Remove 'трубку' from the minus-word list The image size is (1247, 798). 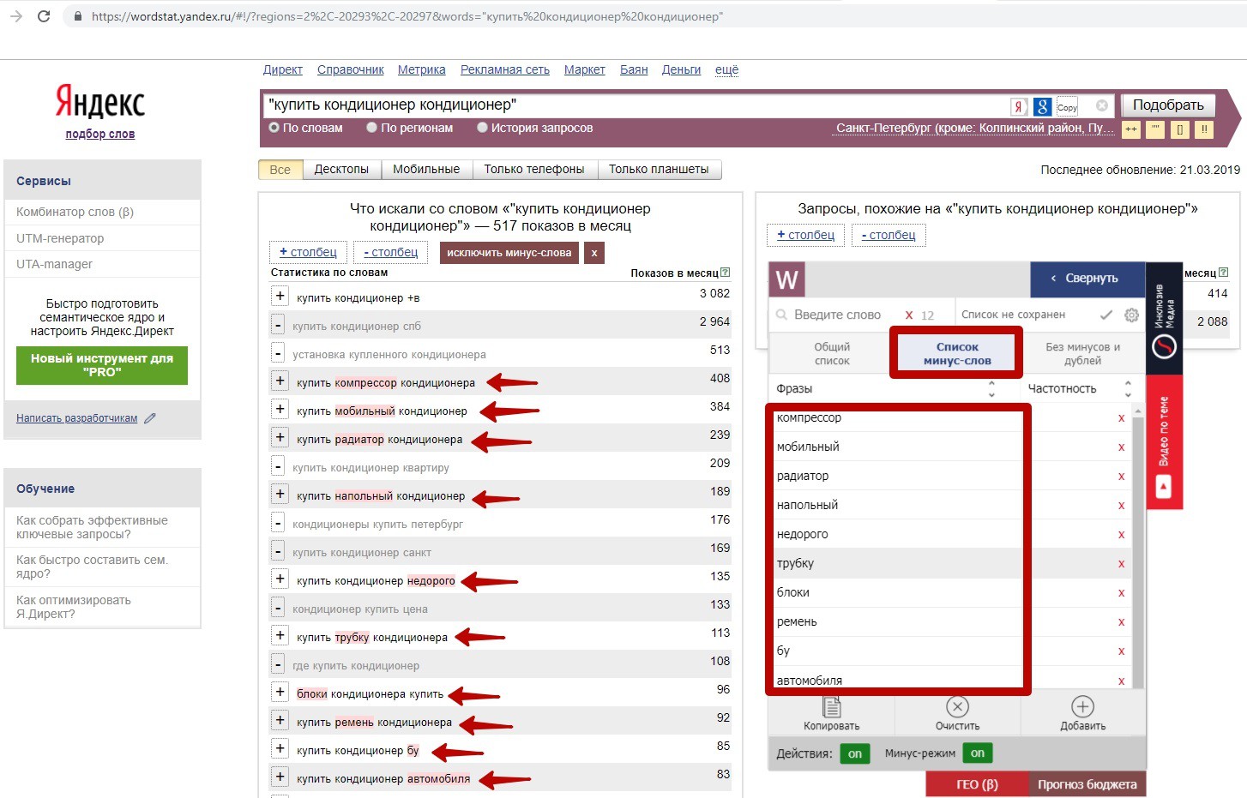[x=1121, y=564]
